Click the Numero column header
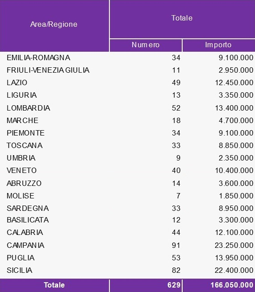The image size is (255, 292). 146,45
